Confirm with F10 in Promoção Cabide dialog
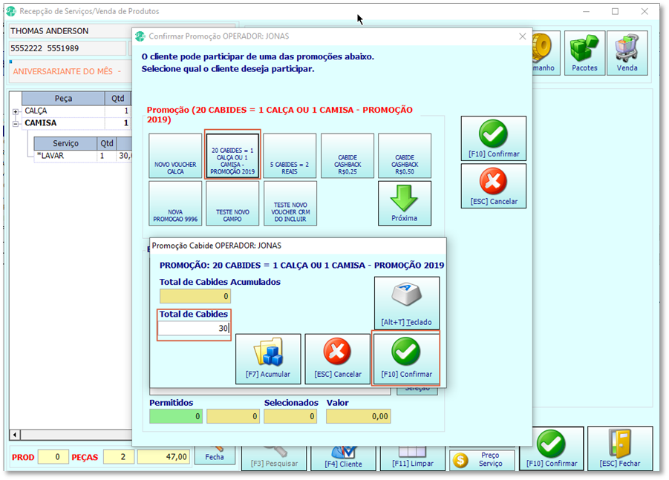Viewport: 669px width, 480px height. point(406,358)
